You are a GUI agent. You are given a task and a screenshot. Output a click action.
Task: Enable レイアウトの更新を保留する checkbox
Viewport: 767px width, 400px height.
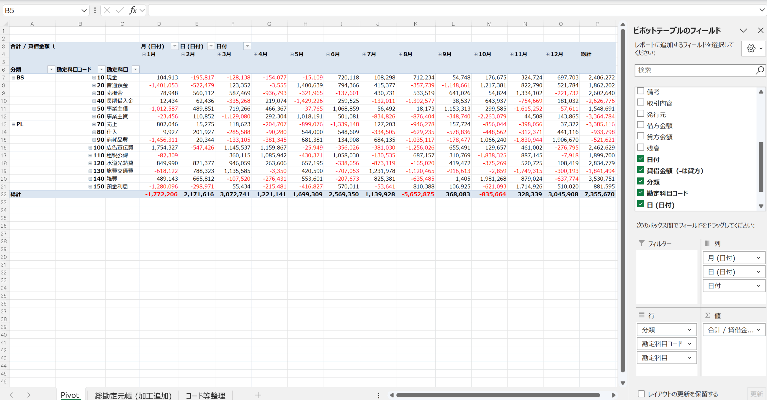[x=641, y=394]
